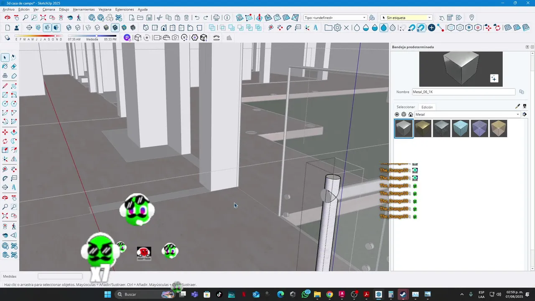
Task: Click the Pan hand tool in top toolbar
Action: (16, 18)
